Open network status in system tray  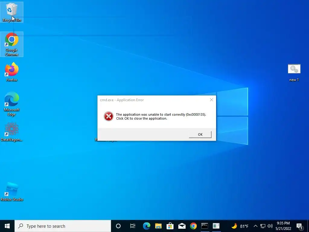pyautogui.click(x=263, y=226)
